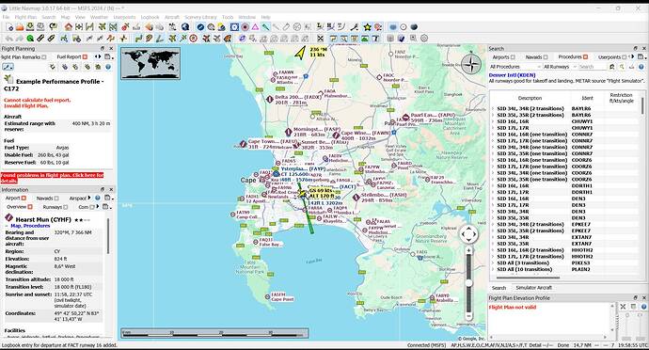The image size is (649, 350).
Task: Expand the SID All (10 transitions) PLAIN2 row
Action: [493, 269]
